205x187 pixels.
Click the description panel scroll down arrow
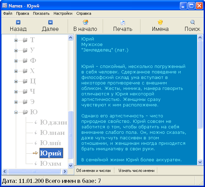[200, 162]
